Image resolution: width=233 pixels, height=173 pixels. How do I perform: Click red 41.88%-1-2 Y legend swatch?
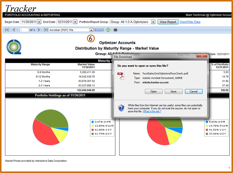pos(92,130)
